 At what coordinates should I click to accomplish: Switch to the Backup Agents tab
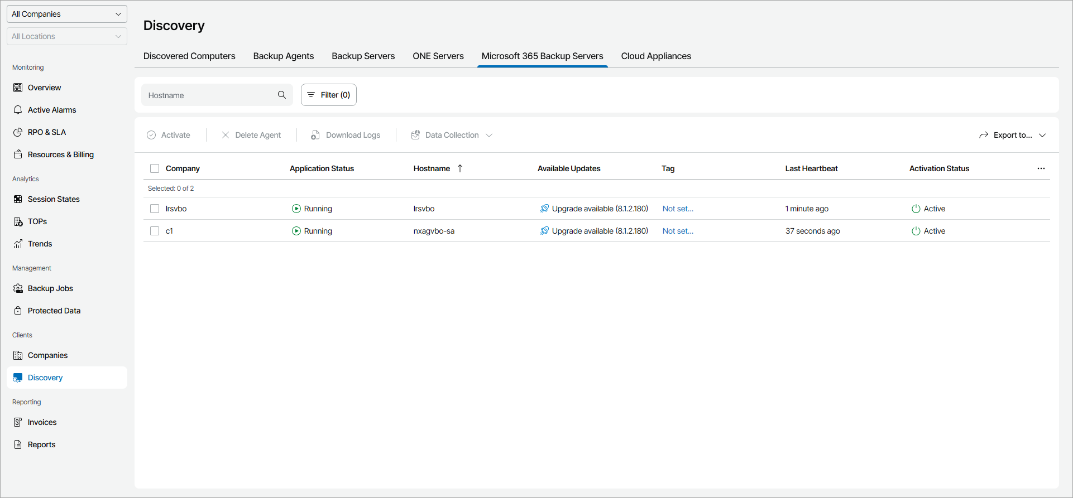[284, 56]
